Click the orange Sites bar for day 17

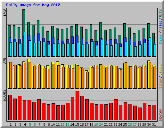(x=87, y=80)
